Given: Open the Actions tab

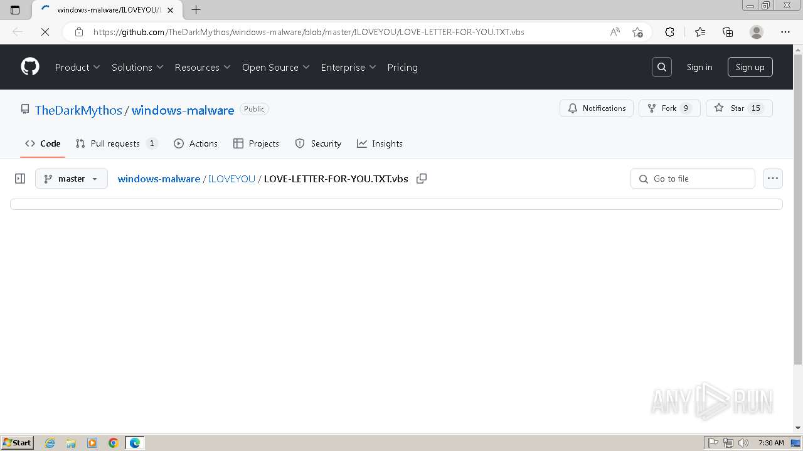Looking at the screenshot, I should [x=196, y=143].
